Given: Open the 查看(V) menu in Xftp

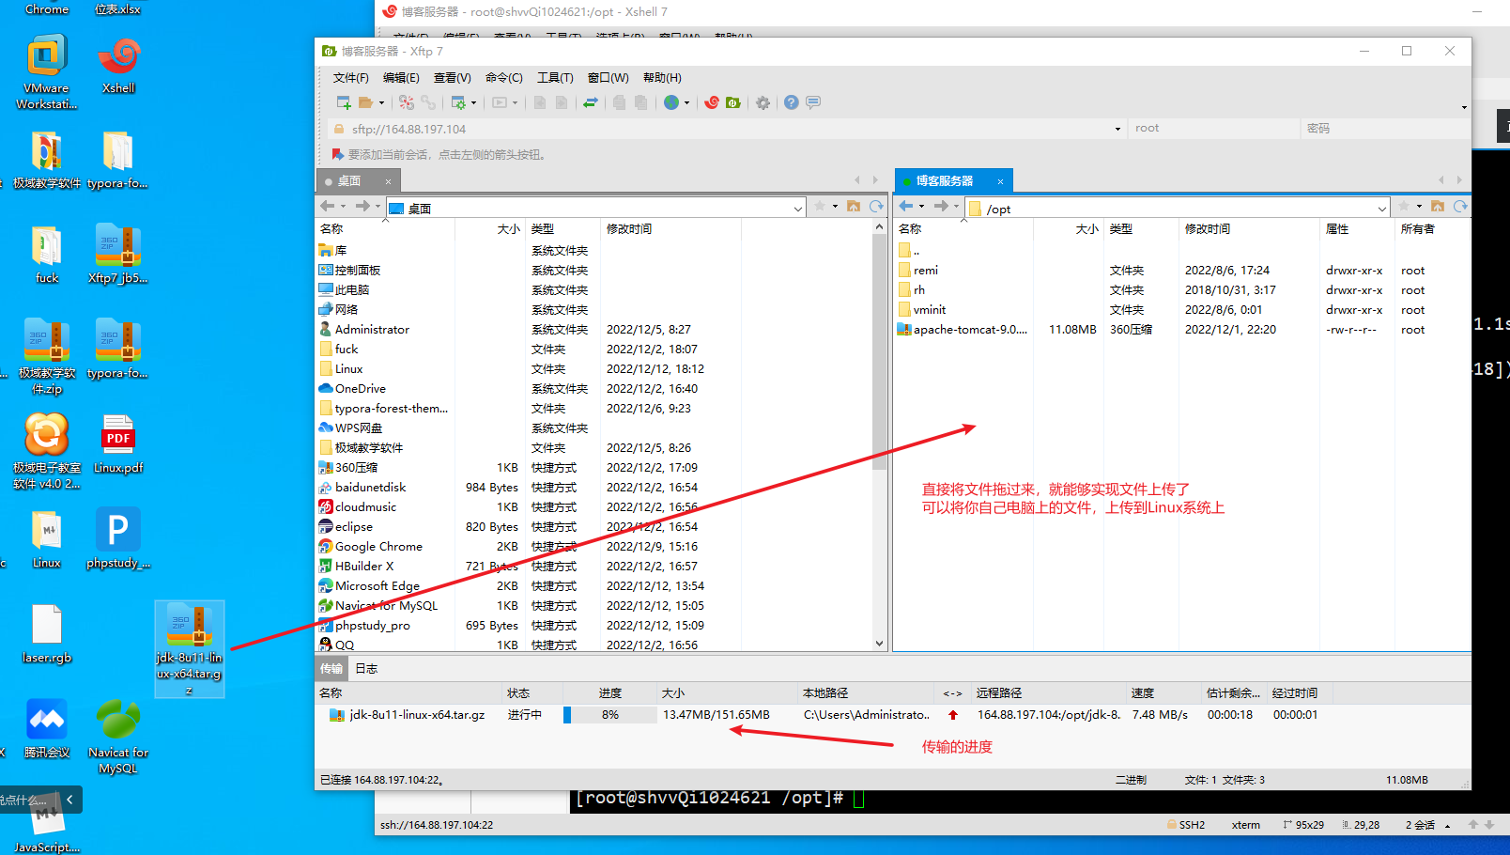Looking at the screenshot, I should (452, 78).
